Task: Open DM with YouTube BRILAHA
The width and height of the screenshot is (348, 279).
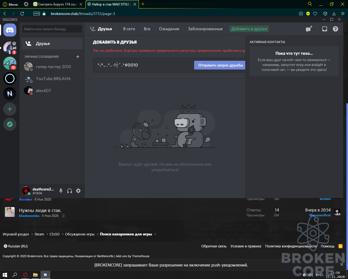Action: click(52, 78)
